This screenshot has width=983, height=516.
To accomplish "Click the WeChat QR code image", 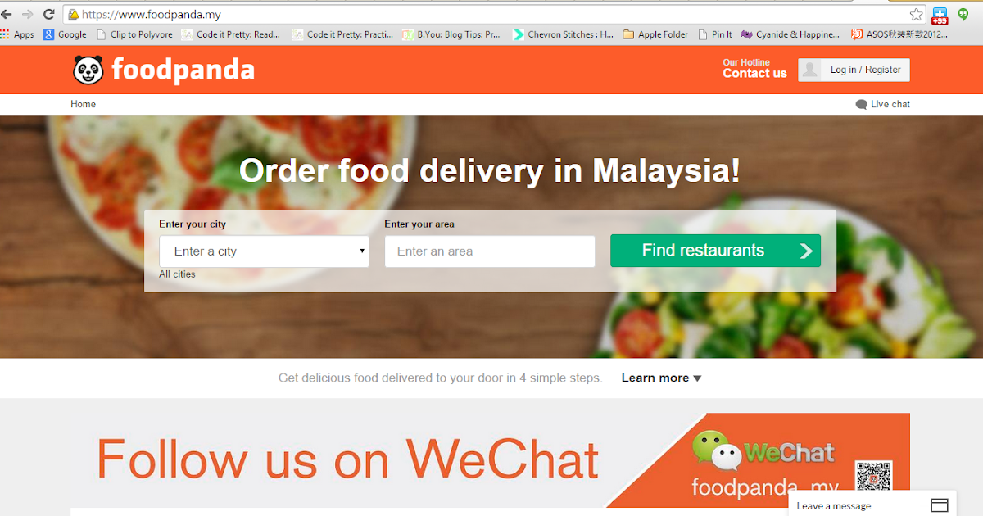I will coord(873,478).
